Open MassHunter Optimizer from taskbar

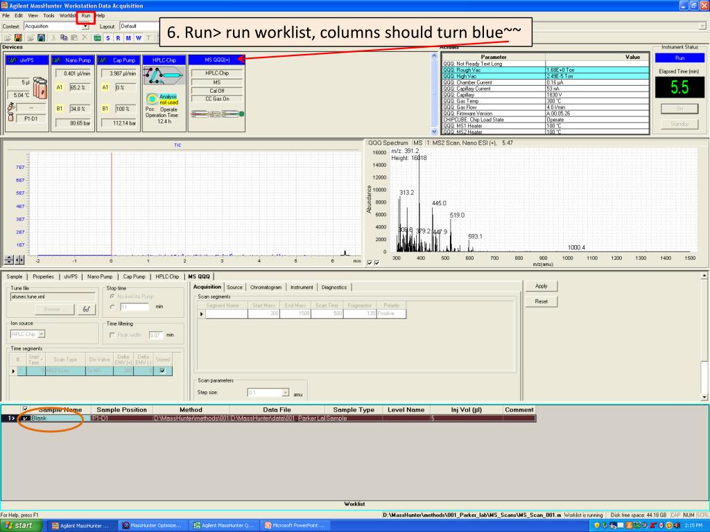[x=153, y=526]
